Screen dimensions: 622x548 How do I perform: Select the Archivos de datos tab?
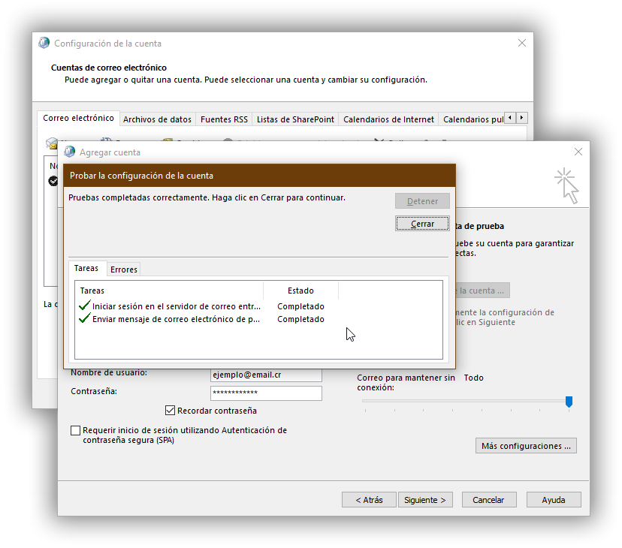tap(157, 119)
